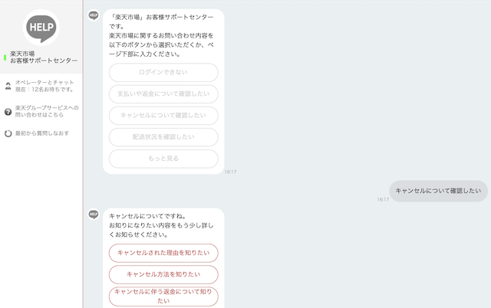Choose キャンセルされた理由を知りたい button

coord(163,253)
